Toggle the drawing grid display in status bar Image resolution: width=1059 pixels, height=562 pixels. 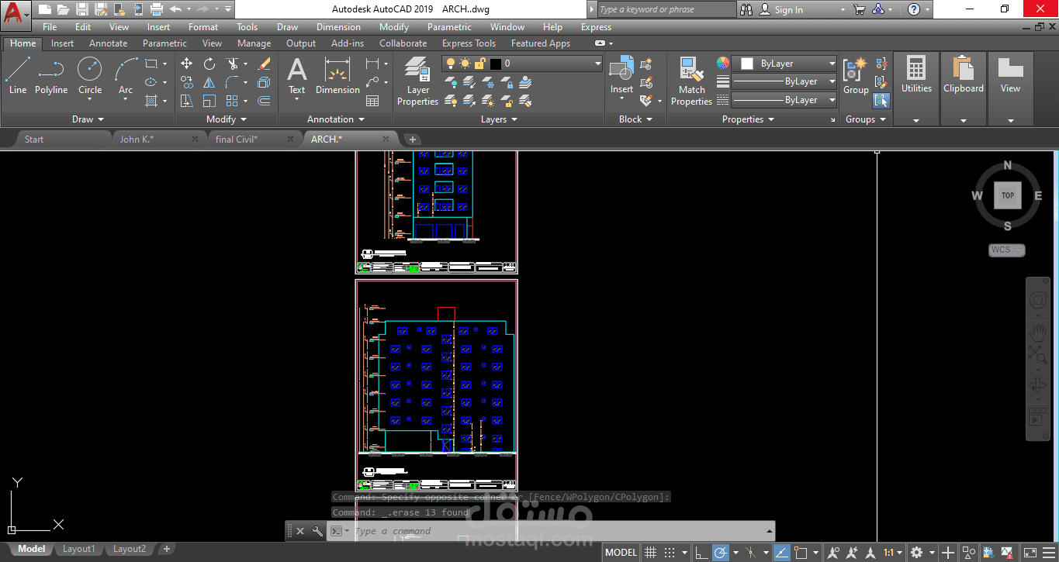click(651, 553)
